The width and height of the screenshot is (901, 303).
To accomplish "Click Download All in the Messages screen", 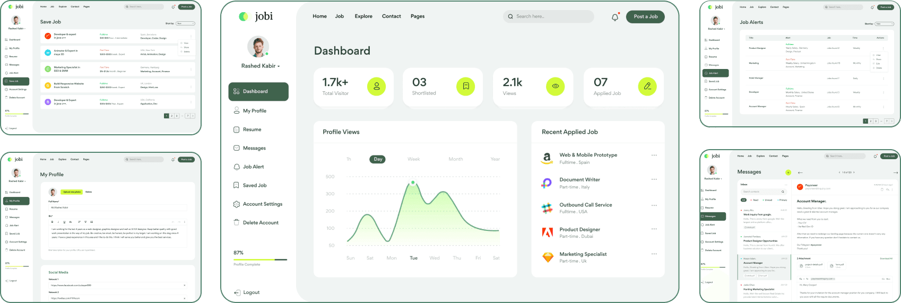I will click(886, 258).
